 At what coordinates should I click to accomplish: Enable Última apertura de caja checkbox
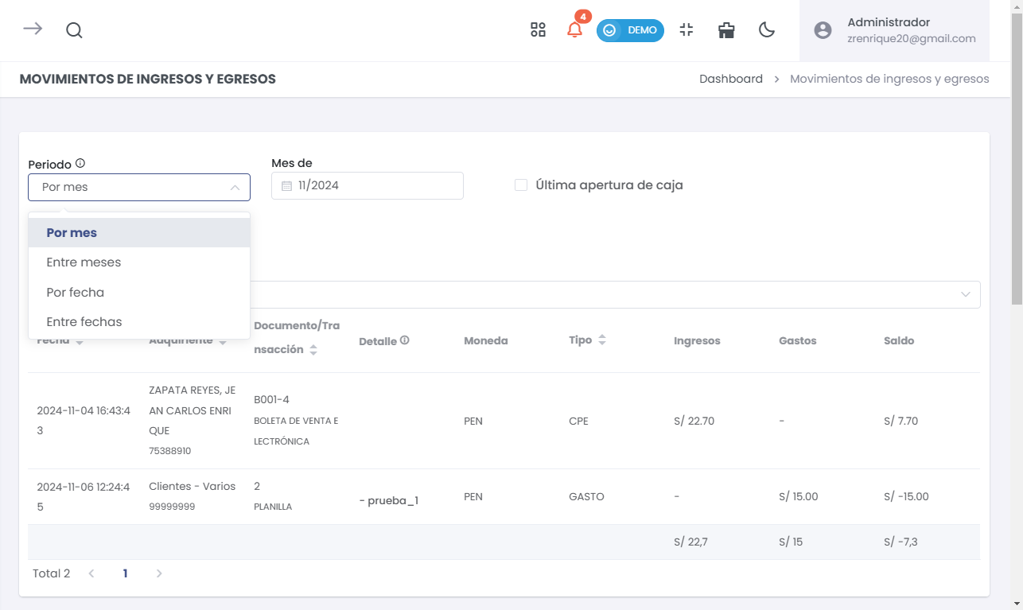521,185
